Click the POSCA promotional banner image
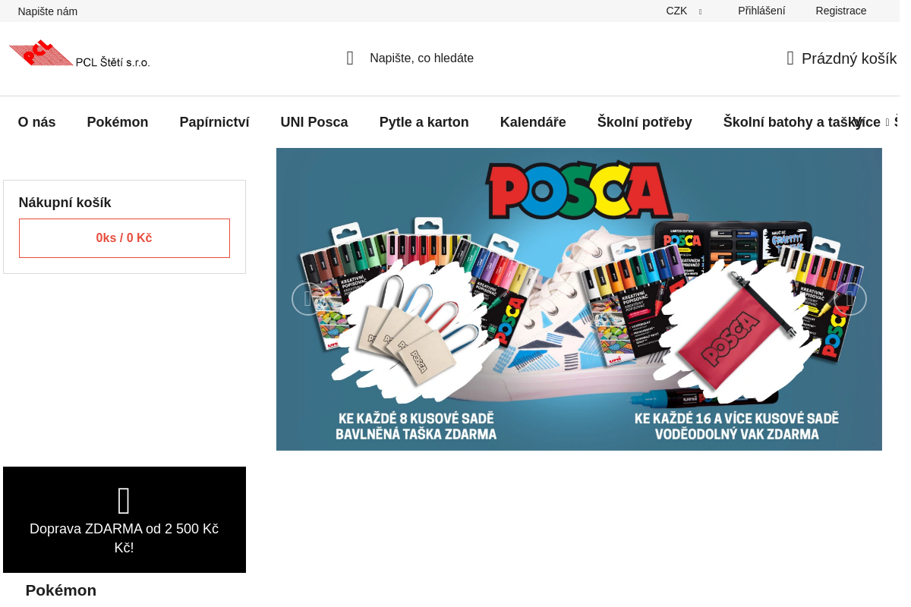The image size is (911, 607). click(x=579, y=299)
